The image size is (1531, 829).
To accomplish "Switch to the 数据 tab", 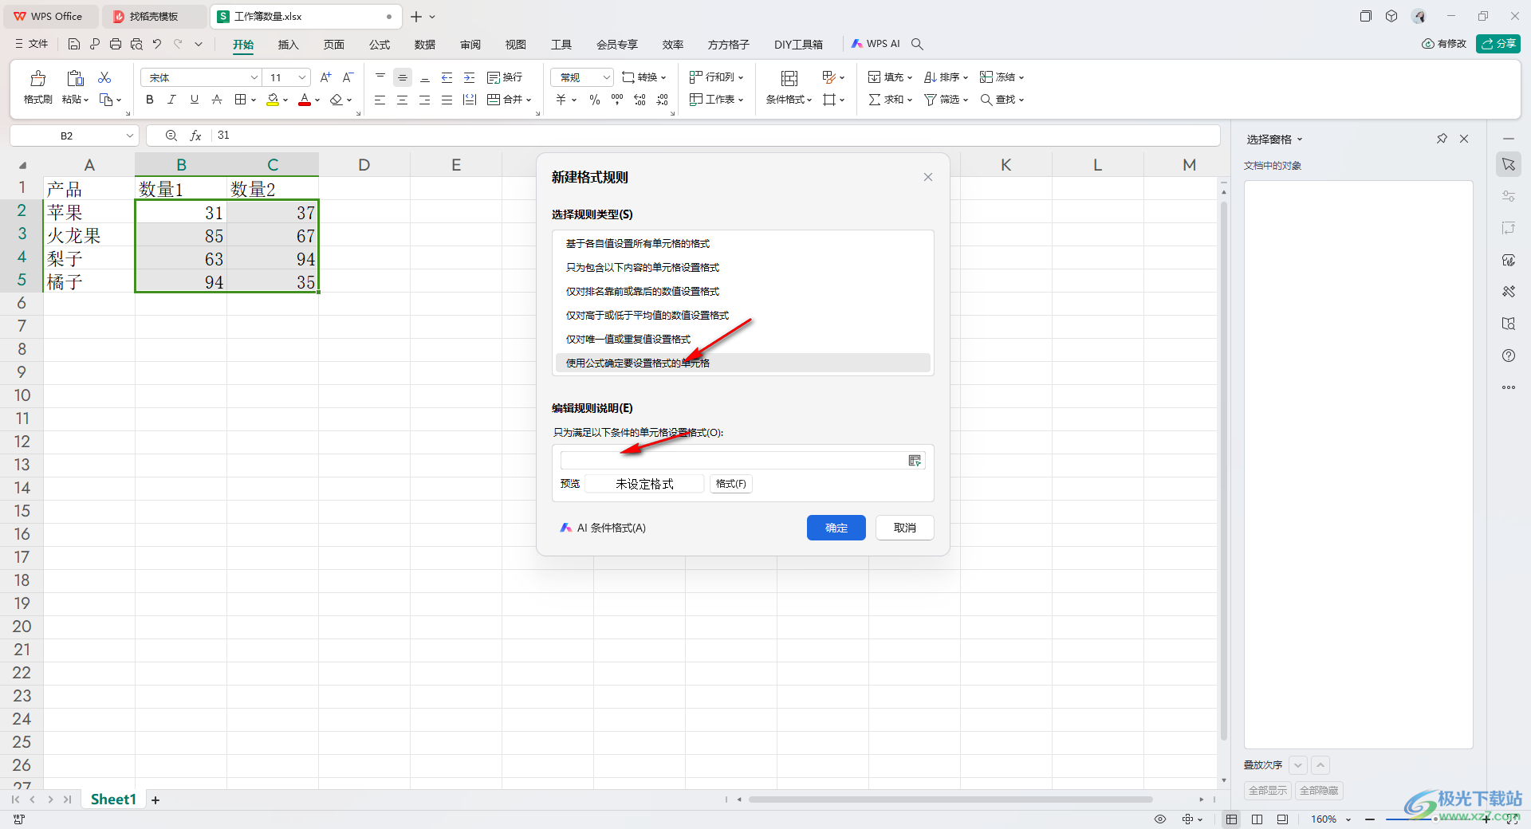I will pos(425,45).
